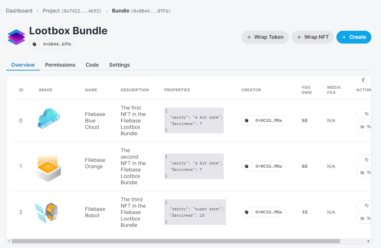Open the Settings tab
The image size is (381, 248).
pos(119,65)
